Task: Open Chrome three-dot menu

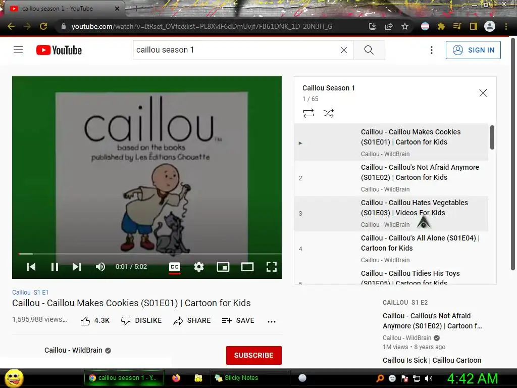Action: click(506, 26)
